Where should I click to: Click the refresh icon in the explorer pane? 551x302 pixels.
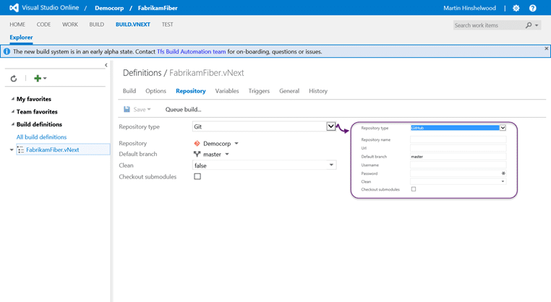[14, 78]
